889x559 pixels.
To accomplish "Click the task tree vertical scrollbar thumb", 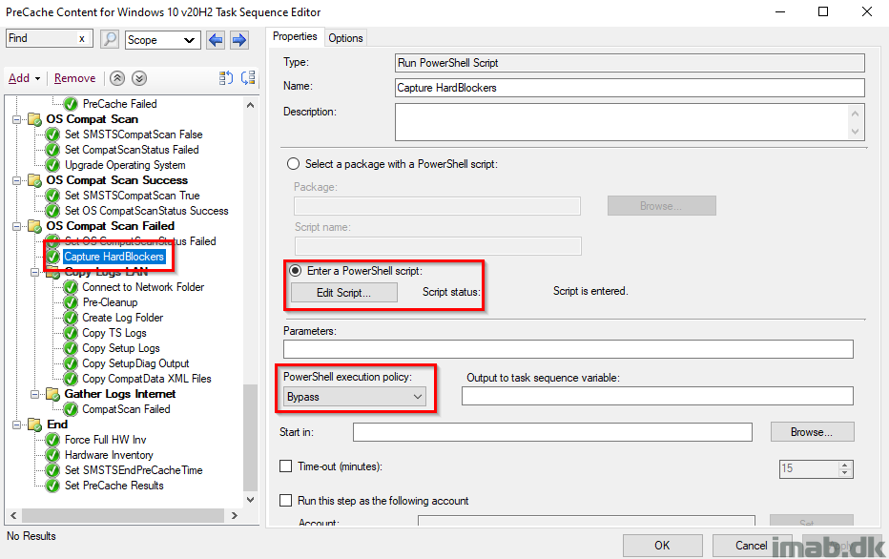I will tap(250, 438).
